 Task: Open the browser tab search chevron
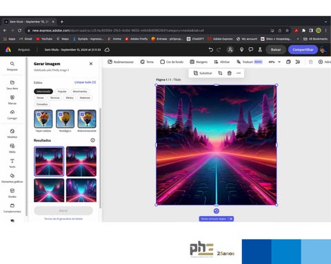coord(325,22)
